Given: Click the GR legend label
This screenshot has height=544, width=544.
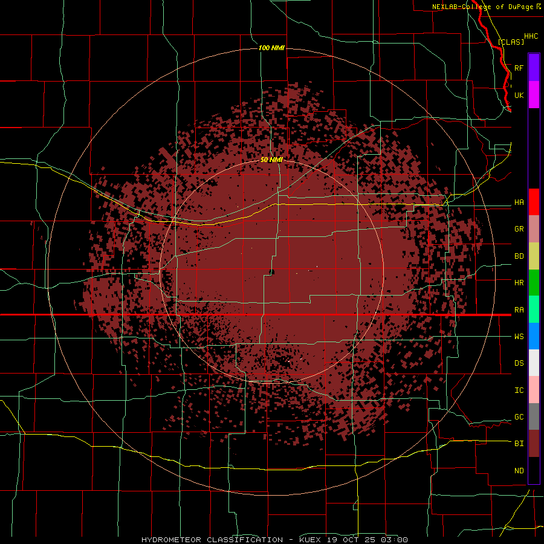Looking at the screenshot, I should point(519,229).
